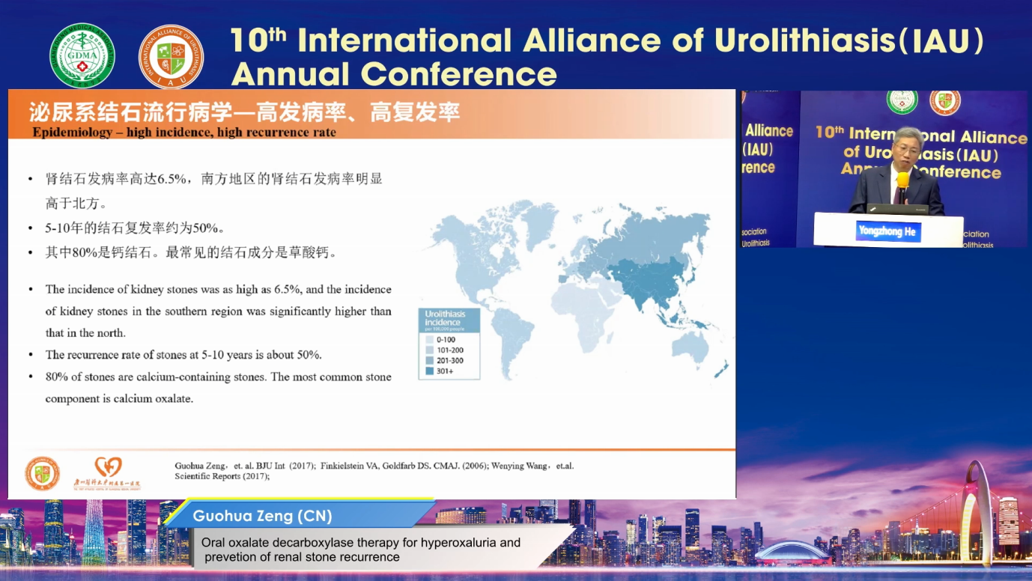Click the International Alliance of Urolithiasis round logo

point(171,57)
